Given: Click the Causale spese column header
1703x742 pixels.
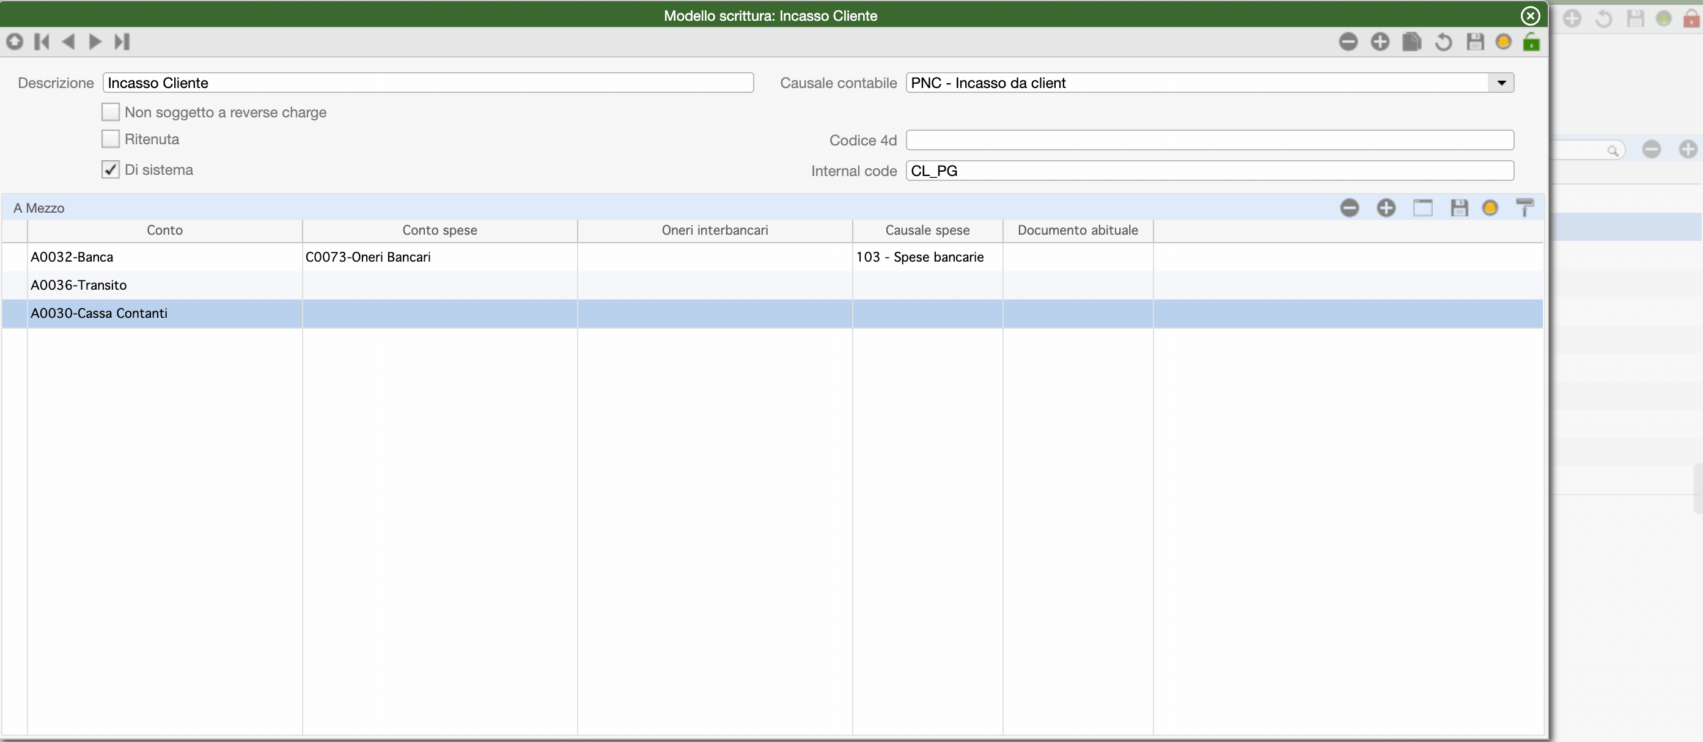Looking at the screenshot, I should 927,230.
